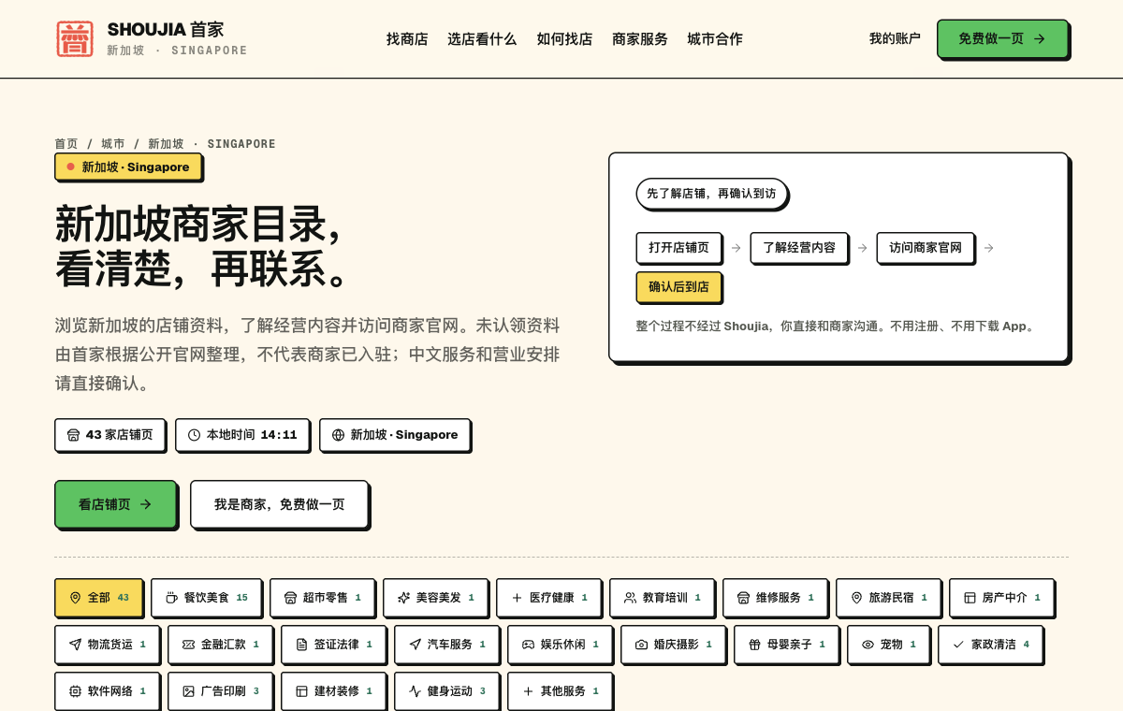1123x711 pixels.
Task: Click the SHOUJIA 首家 brand name
Action: [166, 30]
